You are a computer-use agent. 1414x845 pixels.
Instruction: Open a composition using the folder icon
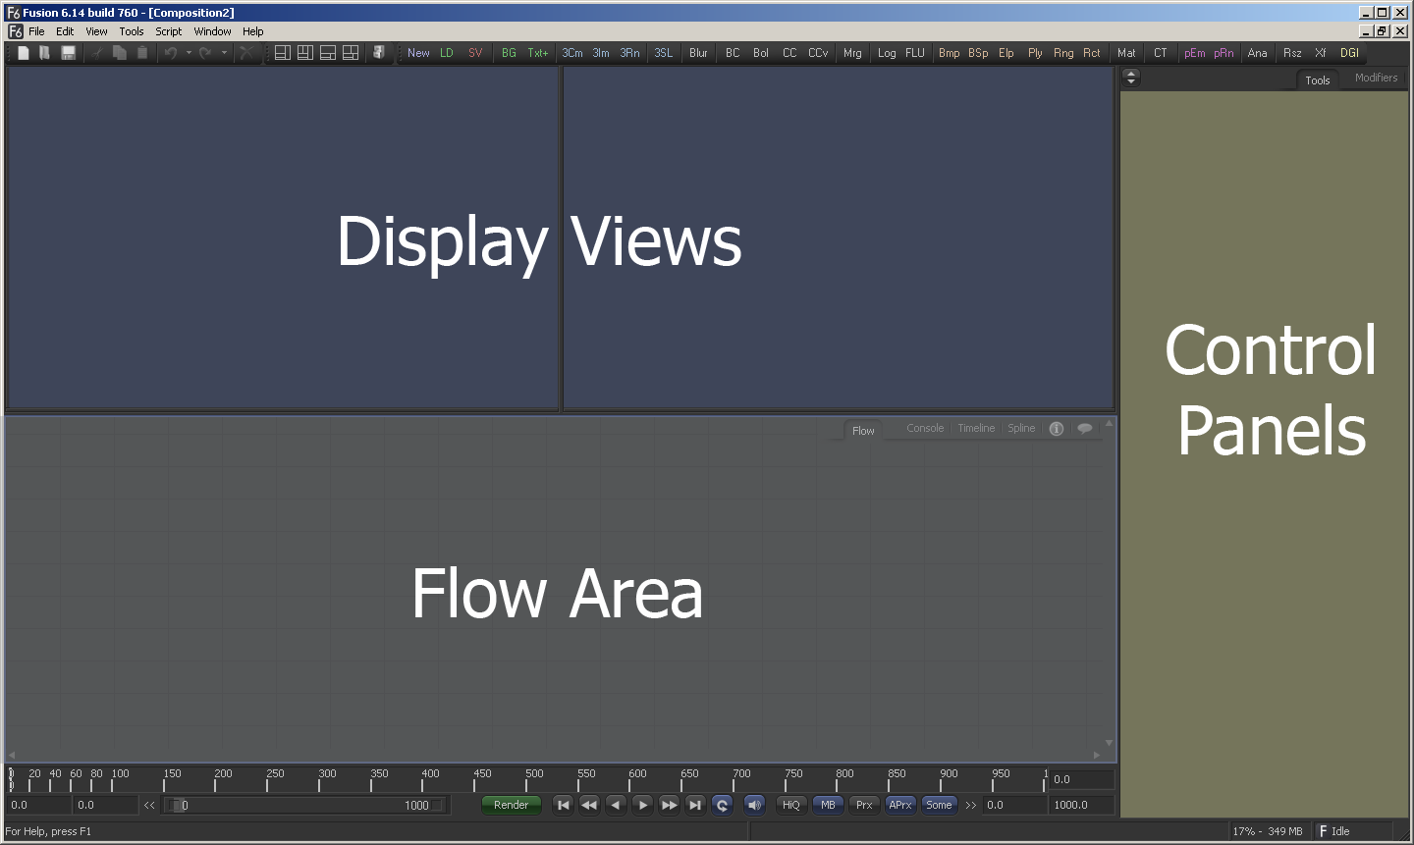pyautogui.click(x=44, y=53)
